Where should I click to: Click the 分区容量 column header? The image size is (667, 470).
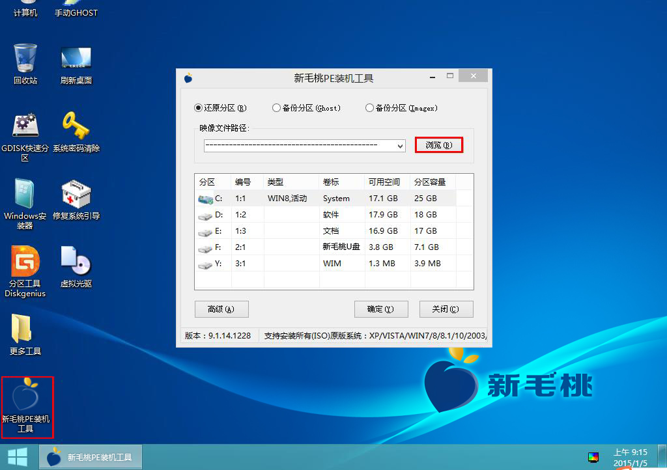[x=433, y=182]
